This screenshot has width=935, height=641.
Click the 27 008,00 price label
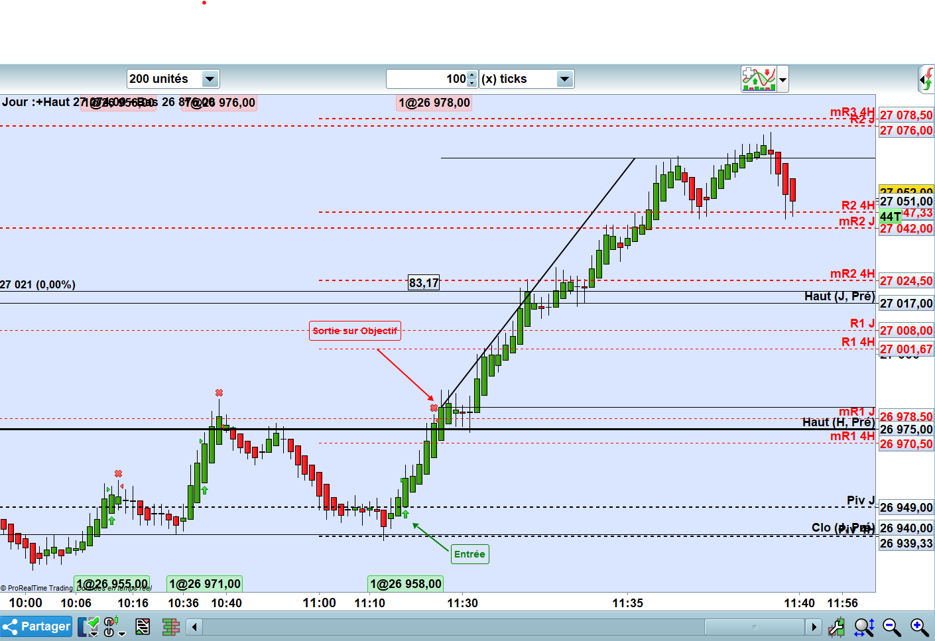[x=906, y=331]
